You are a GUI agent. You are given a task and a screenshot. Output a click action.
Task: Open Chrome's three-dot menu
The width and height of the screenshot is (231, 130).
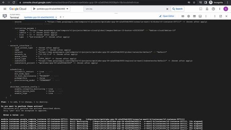click(228, 3)
